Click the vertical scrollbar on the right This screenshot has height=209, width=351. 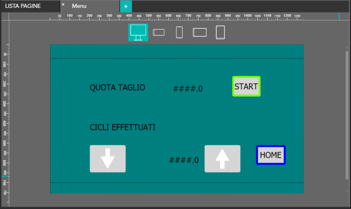point(347,115)
